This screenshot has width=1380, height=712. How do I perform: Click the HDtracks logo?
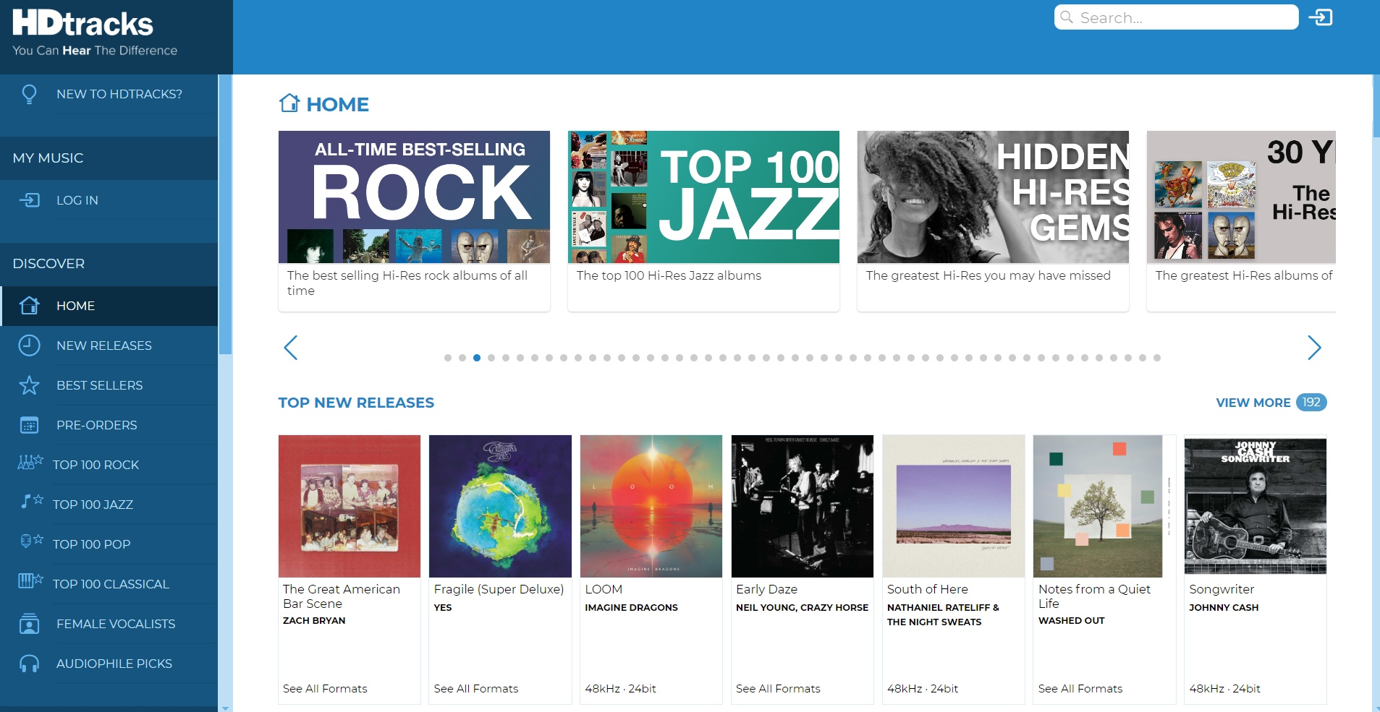click(95, 33)
